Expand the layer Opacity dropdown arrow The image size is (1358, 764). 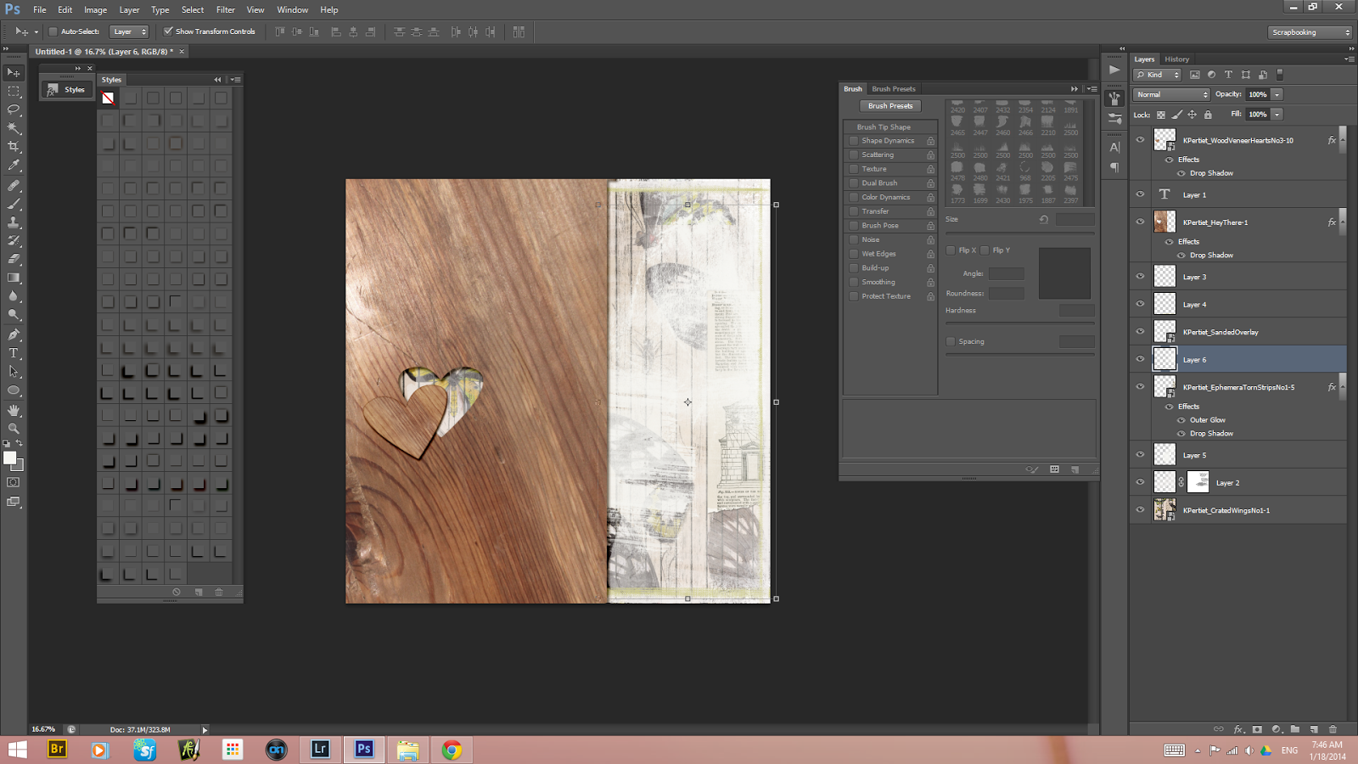point(1277,94)
